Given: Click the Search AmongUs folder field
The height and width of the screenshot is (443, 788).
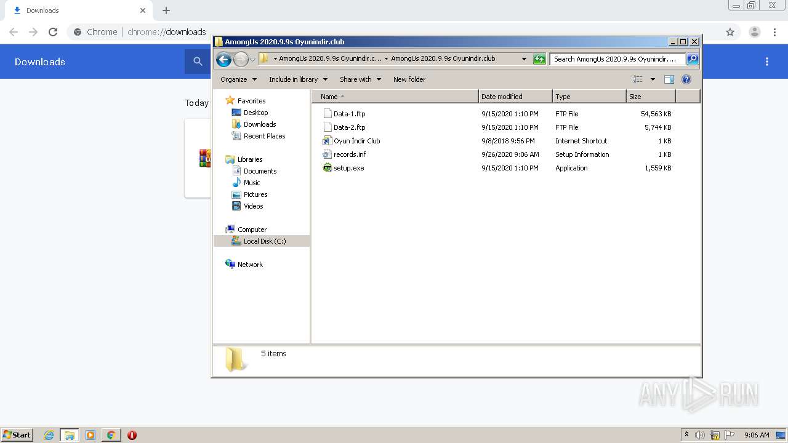Looking at the screenshot, I should coord(617,59).
